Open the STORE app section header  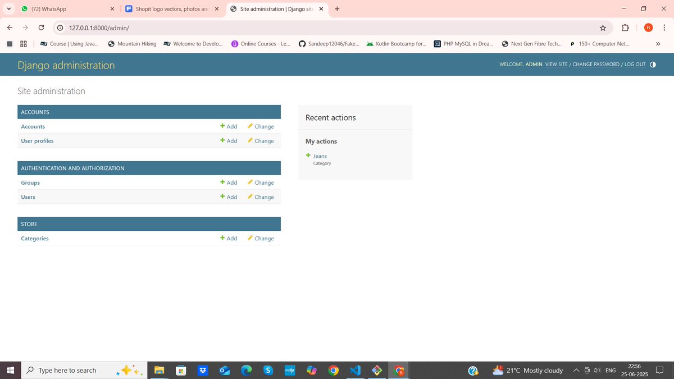pos(29,224)
